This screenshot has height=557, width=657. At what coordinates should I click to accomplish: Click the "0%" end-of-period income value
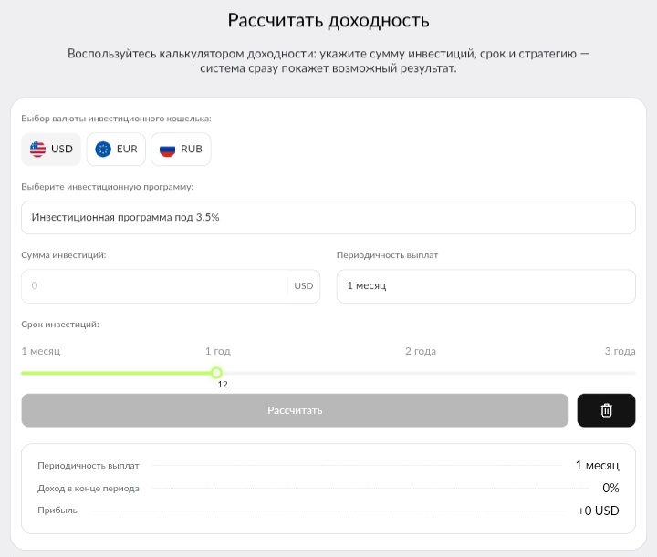point(610,488)
